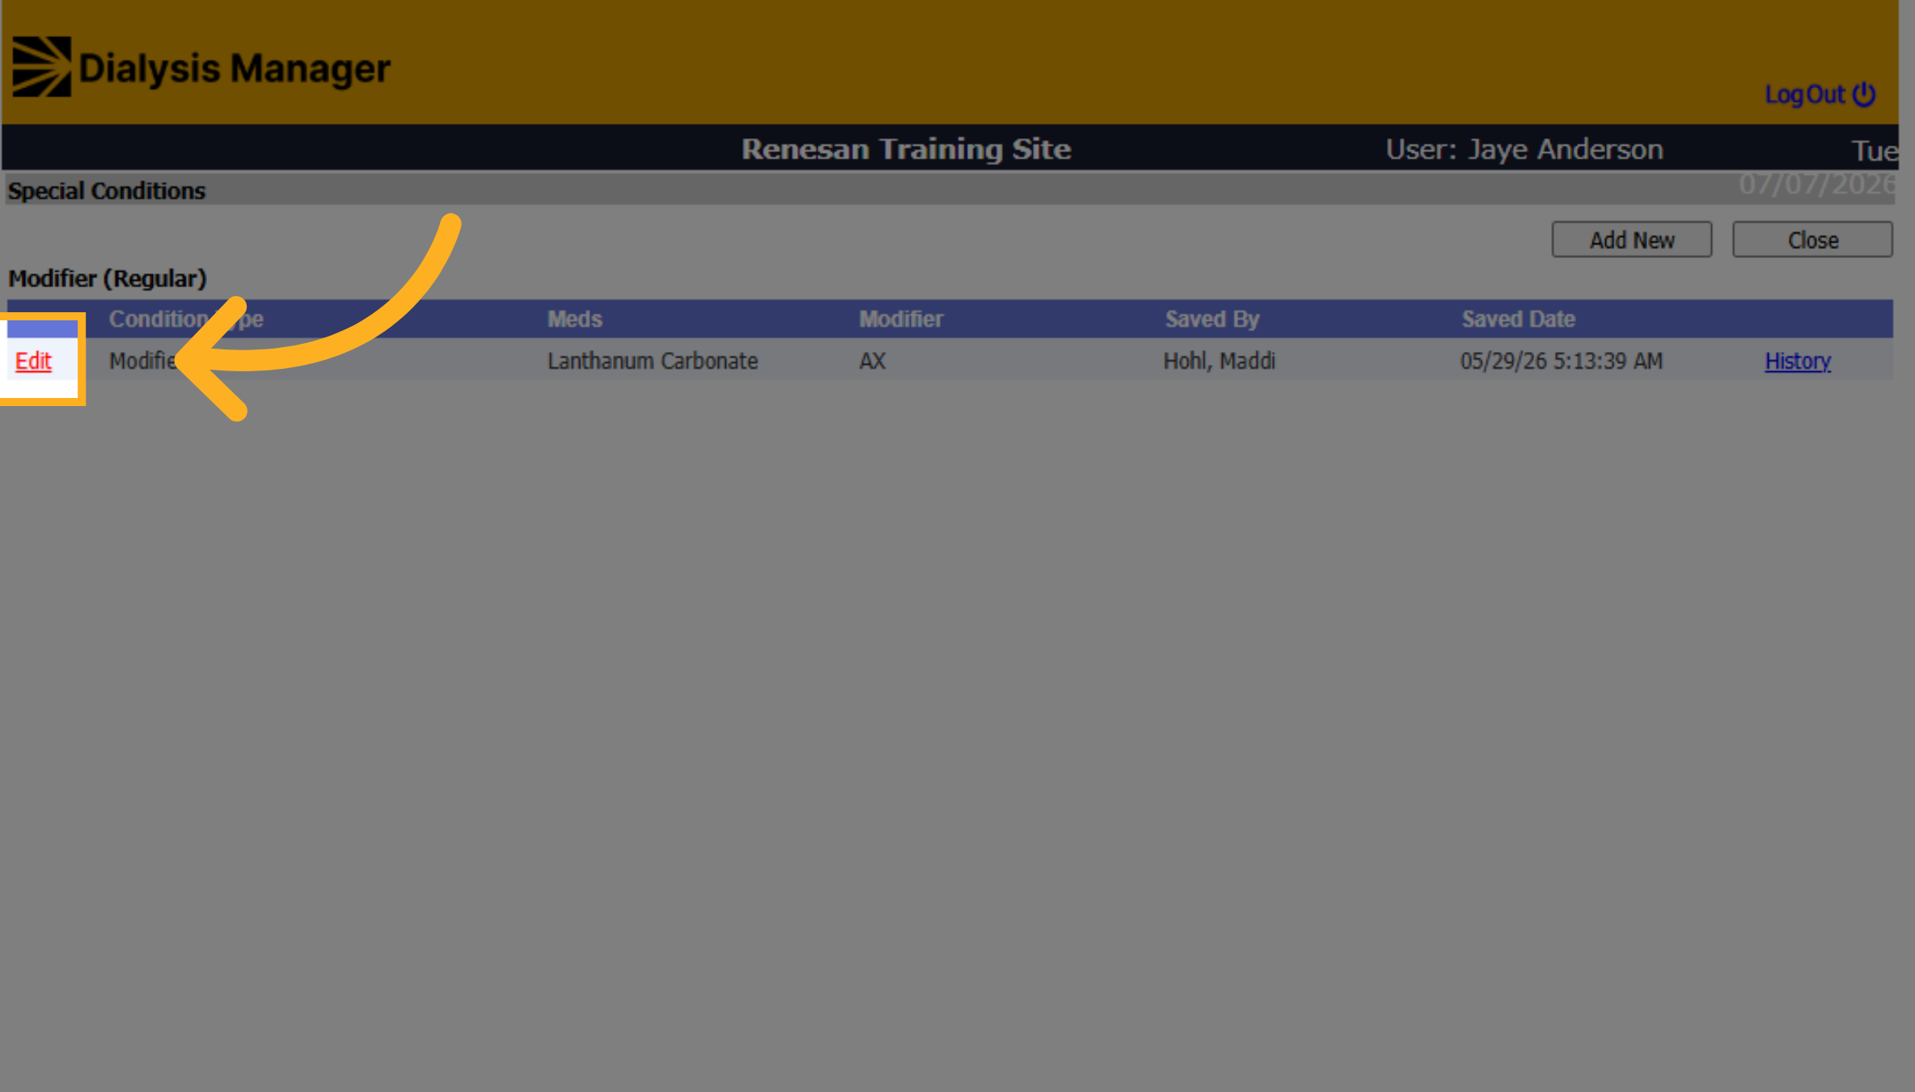Click the Add New button
1915x1092 pixels.
[x=1631, y=239]
